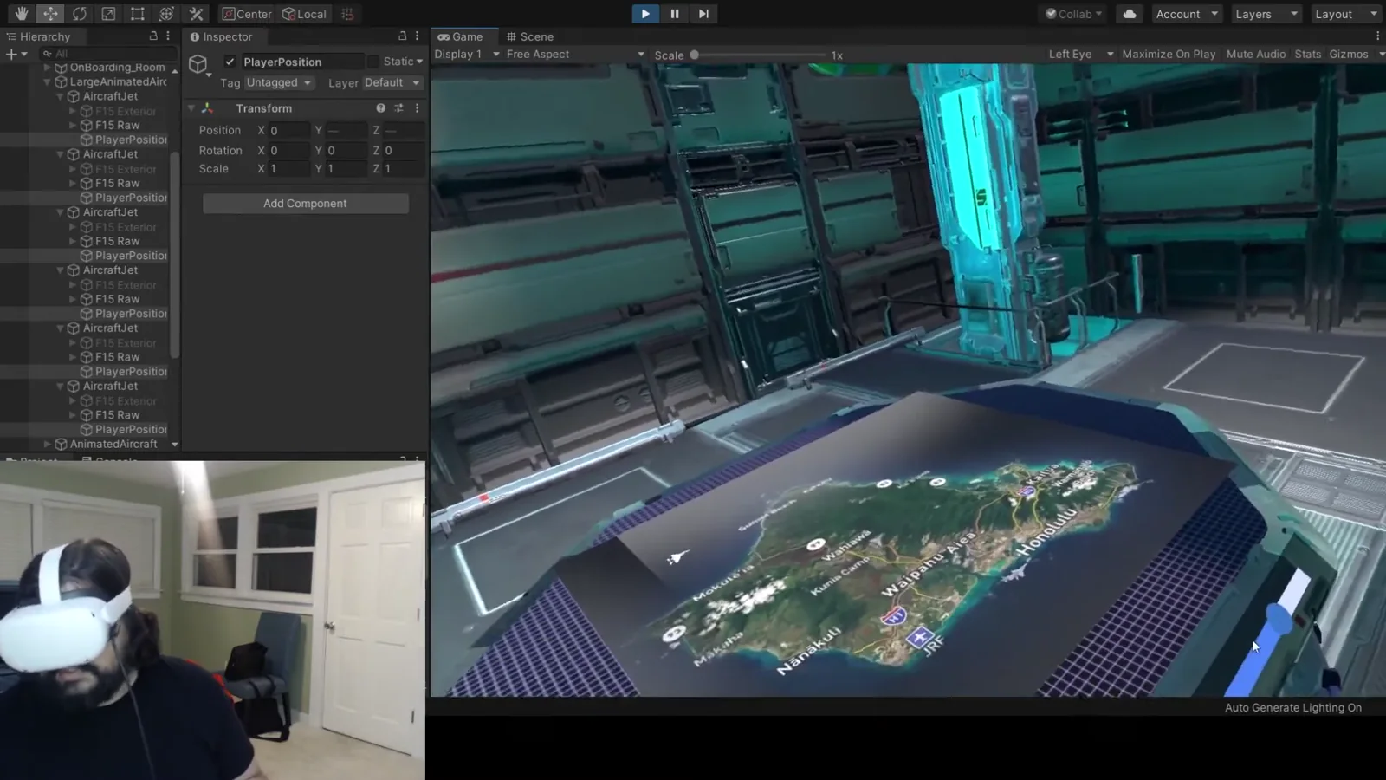Open the cloud services icon
Viewport: 1386px width, 780px height.
[x=1130, y=14]
